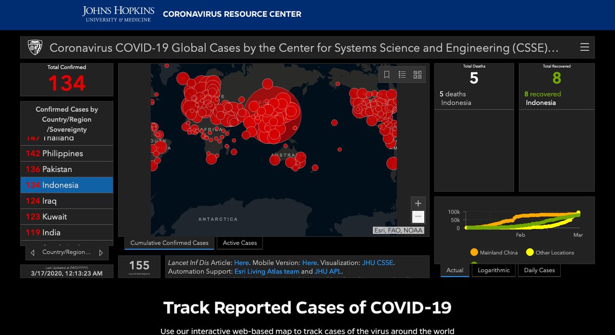Screen dimensions: 615x335
Task: Open the Lancet Inf Dis article 'Here' link
Action: [x=241, y=262]
